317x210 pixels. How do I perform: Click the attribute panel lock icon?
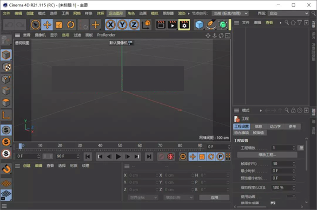click(293, 111)
